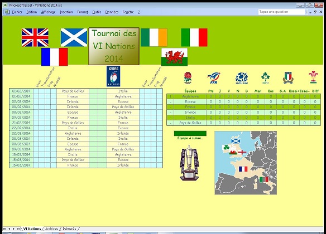Click the French tricolour flag image
Image resolution: width=326 pixels, height=234 pixels.
coord(55,57)
